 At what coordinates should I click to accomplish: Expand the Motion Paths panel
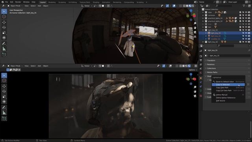point(228,72)
